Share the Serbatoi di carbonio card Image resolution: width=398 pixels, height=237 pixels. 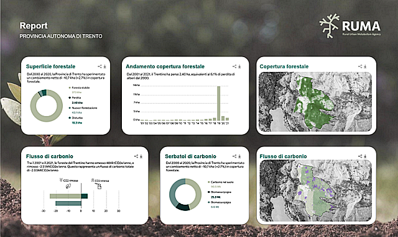234,156
